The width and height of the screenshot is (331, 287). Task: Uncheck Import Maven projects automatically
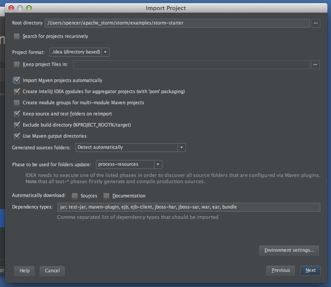[17, 80]
